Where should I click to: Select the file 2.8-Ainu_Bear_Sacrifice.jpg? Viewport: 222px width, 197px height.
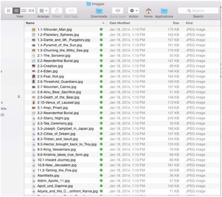pyautogui.click(x=59, y=92)
